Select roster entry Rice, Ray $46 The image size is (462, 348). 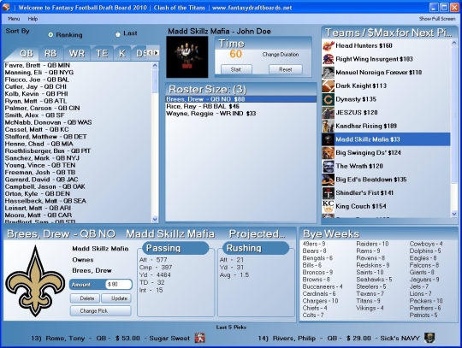[240, 106]
